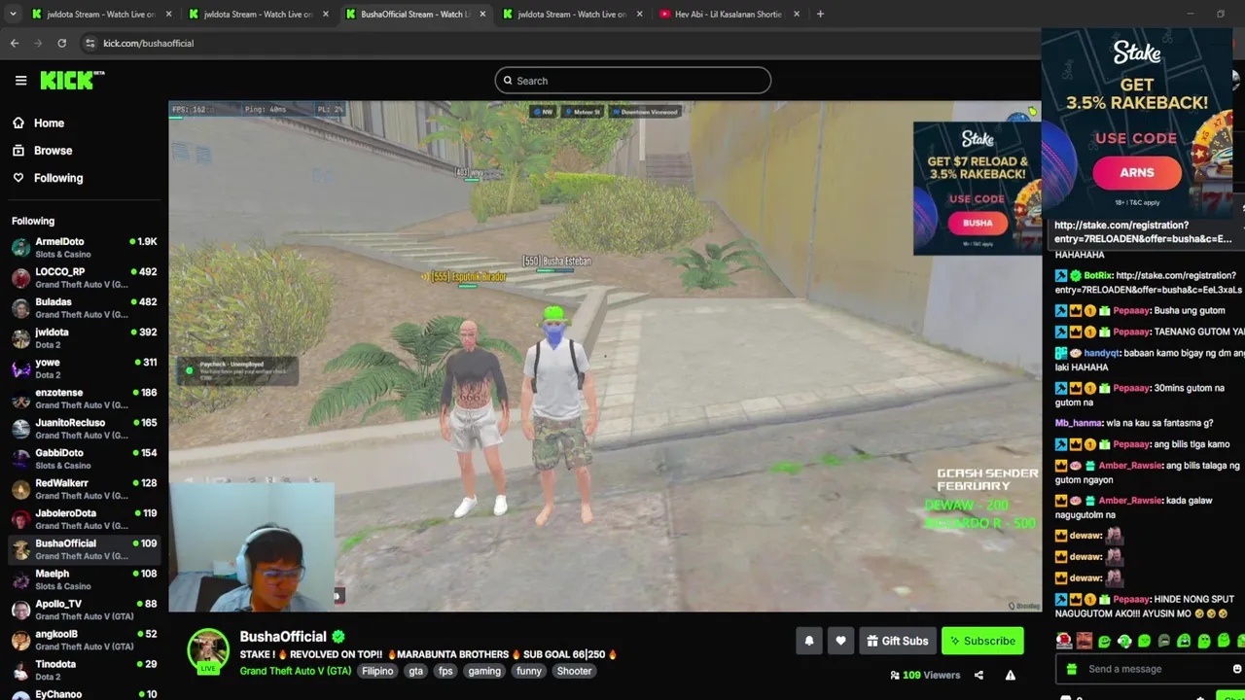Click JaboleroDota avatar in sidebar

tap(20, 519)
